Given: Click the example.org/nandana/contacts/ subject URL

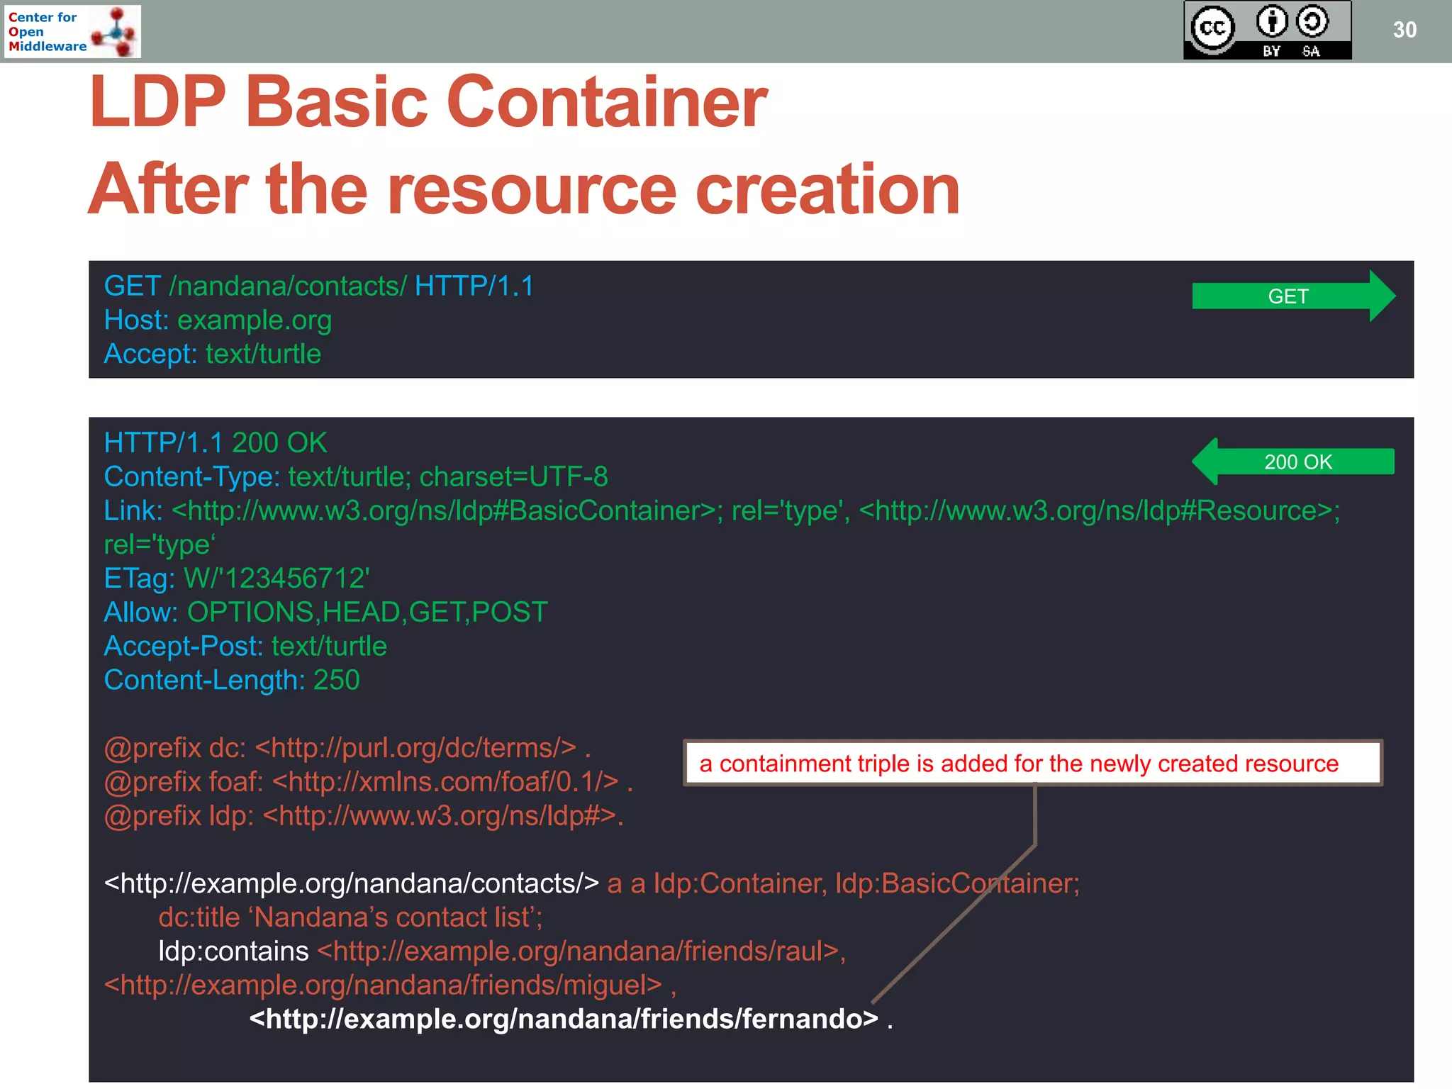Looking at the screenshot, I should (352, 883).
